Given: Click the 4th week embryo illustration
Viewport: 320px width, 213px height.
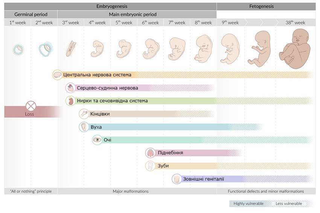Looking at the screenshot, I should [97, 49].
